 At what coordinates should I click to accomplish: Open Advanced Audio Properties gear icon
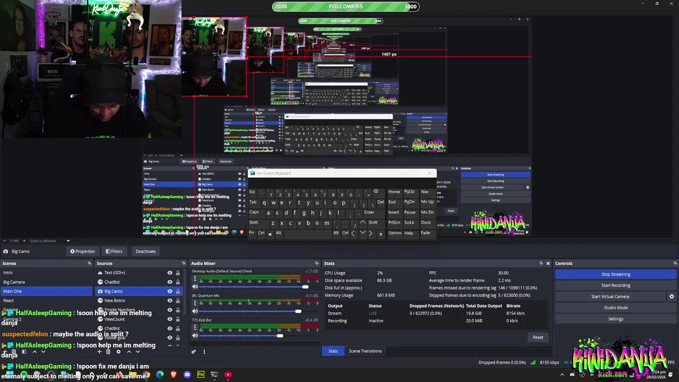(194, 351)
